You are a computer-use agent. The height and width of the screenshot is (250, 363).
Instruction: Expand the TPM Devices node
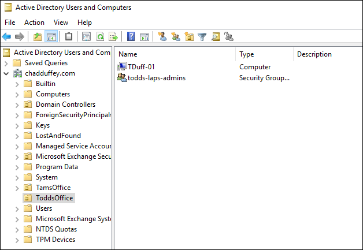(x=17, y=240)
